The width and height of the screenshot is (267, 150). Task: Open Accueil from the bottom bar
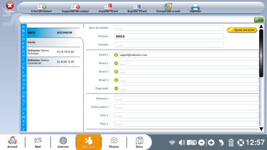point(12,142)
